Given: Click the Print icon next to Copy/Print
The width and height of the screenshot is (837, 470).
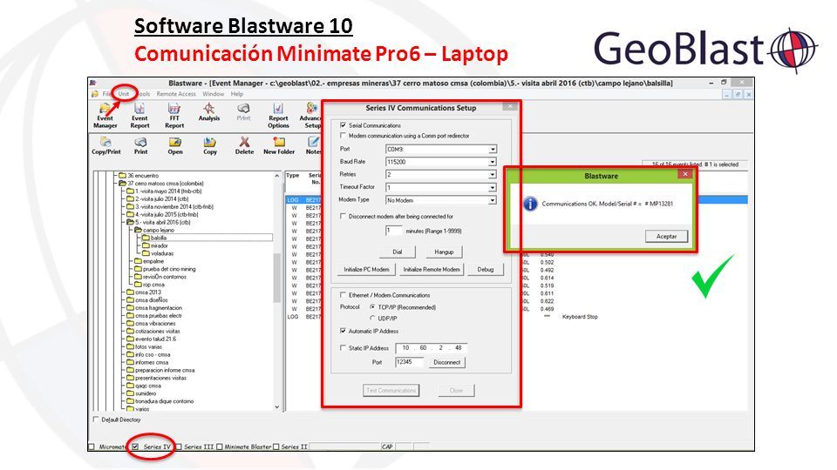Looking at the screenshot, I should (140, 145).
